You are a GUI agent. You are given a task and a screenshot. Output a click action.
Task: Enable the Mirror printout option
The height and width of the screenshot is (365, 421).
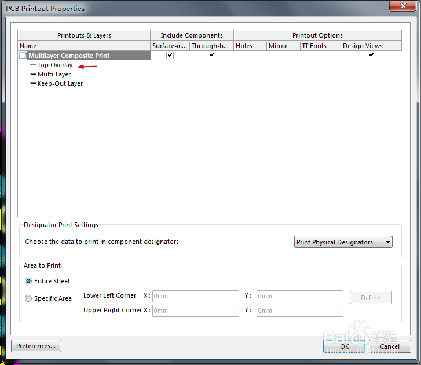283,55
